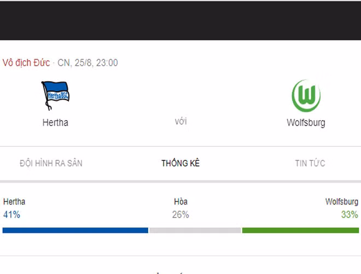Select the THỐNG KÊ tab

180,163
